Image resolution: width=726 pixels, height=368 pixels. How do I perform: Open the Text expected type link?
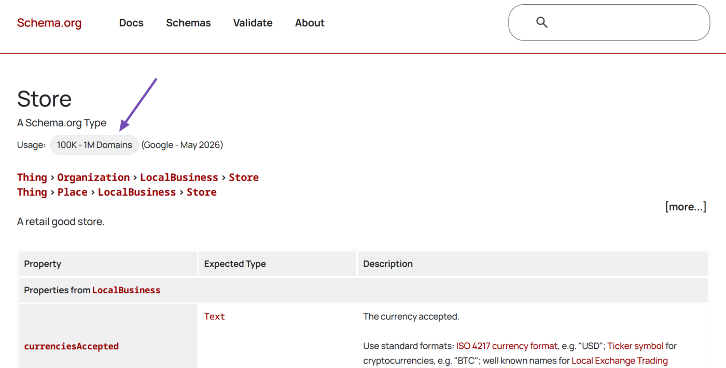coord(215,317)
